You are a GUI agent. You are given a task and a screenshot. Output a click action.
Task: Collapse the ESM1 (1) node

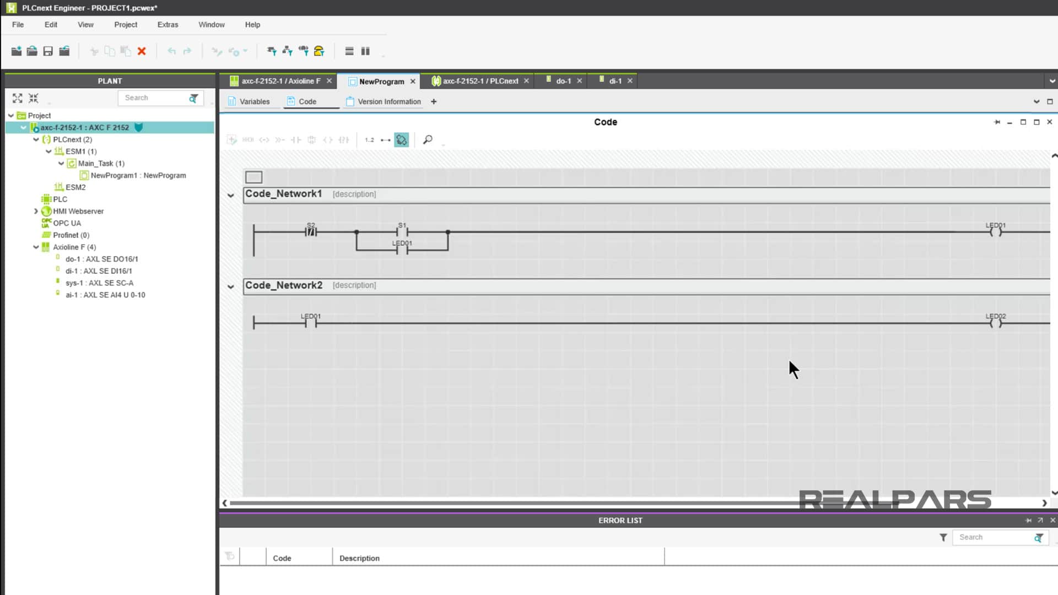[x=48, y=152]
